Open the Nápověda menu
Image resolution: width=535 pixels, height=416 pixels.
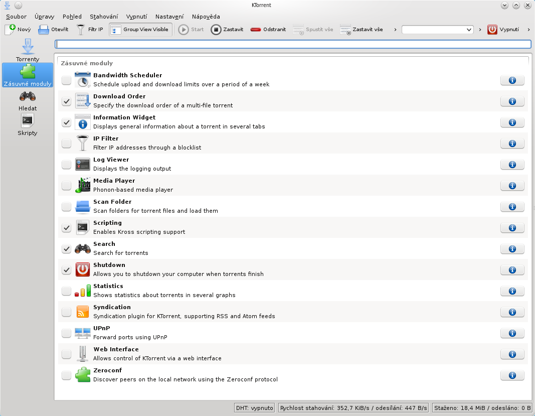pos(206,17)
